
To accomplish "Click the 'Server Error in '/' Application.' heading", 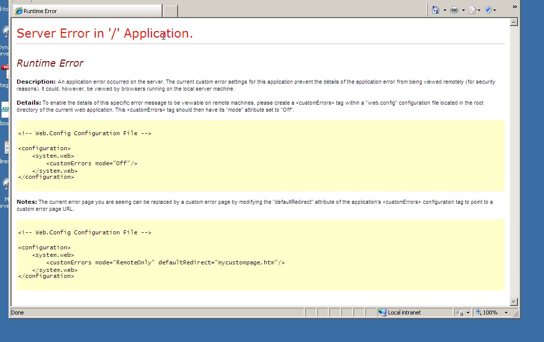I will (x=105, y=34).
